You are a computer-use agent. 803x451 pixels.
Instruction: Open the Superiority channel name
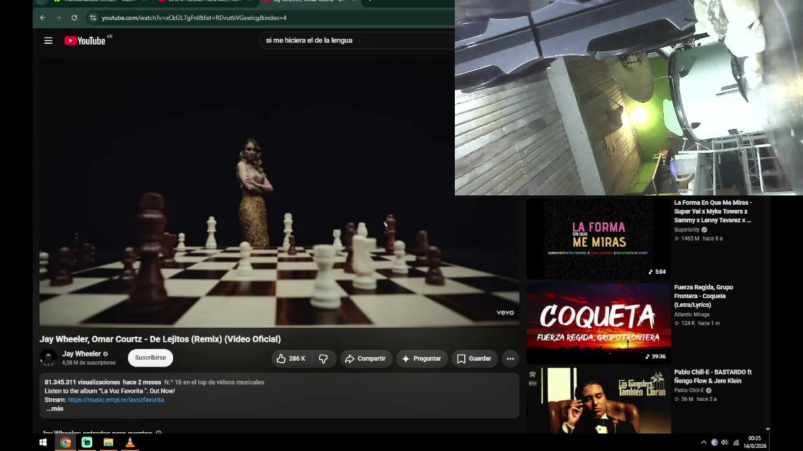tap(687, 230)
